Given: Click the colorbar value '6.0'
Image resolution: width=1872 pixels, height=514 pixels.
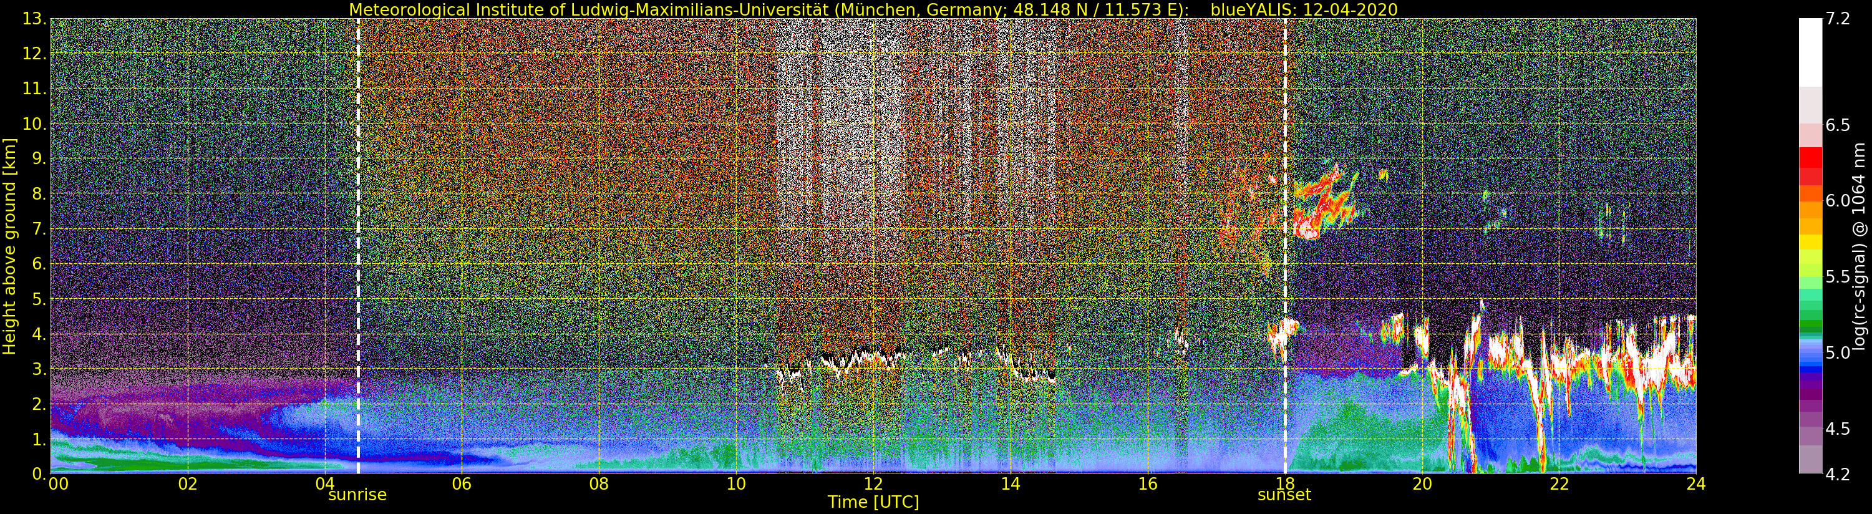Looking at the screenshot, I should [1838, 201].
